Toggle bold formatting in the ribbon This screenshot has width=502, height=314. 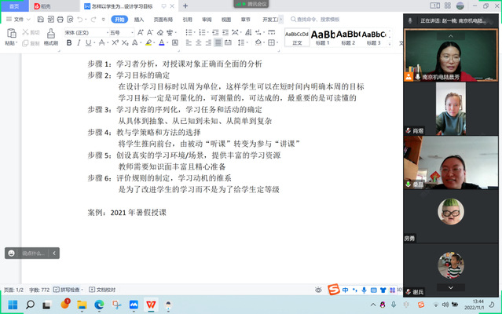tap(68, 43)
